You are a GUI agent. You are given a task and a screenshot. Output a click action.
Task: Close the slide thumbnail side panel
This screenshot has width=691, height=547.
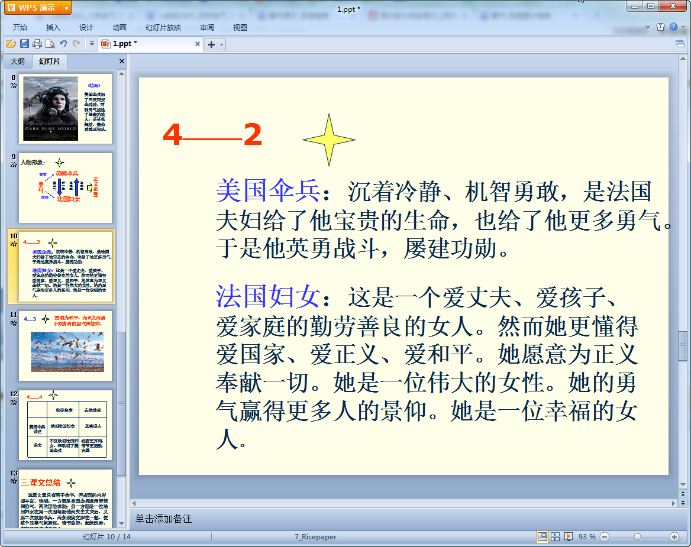[x=122, y=62]
